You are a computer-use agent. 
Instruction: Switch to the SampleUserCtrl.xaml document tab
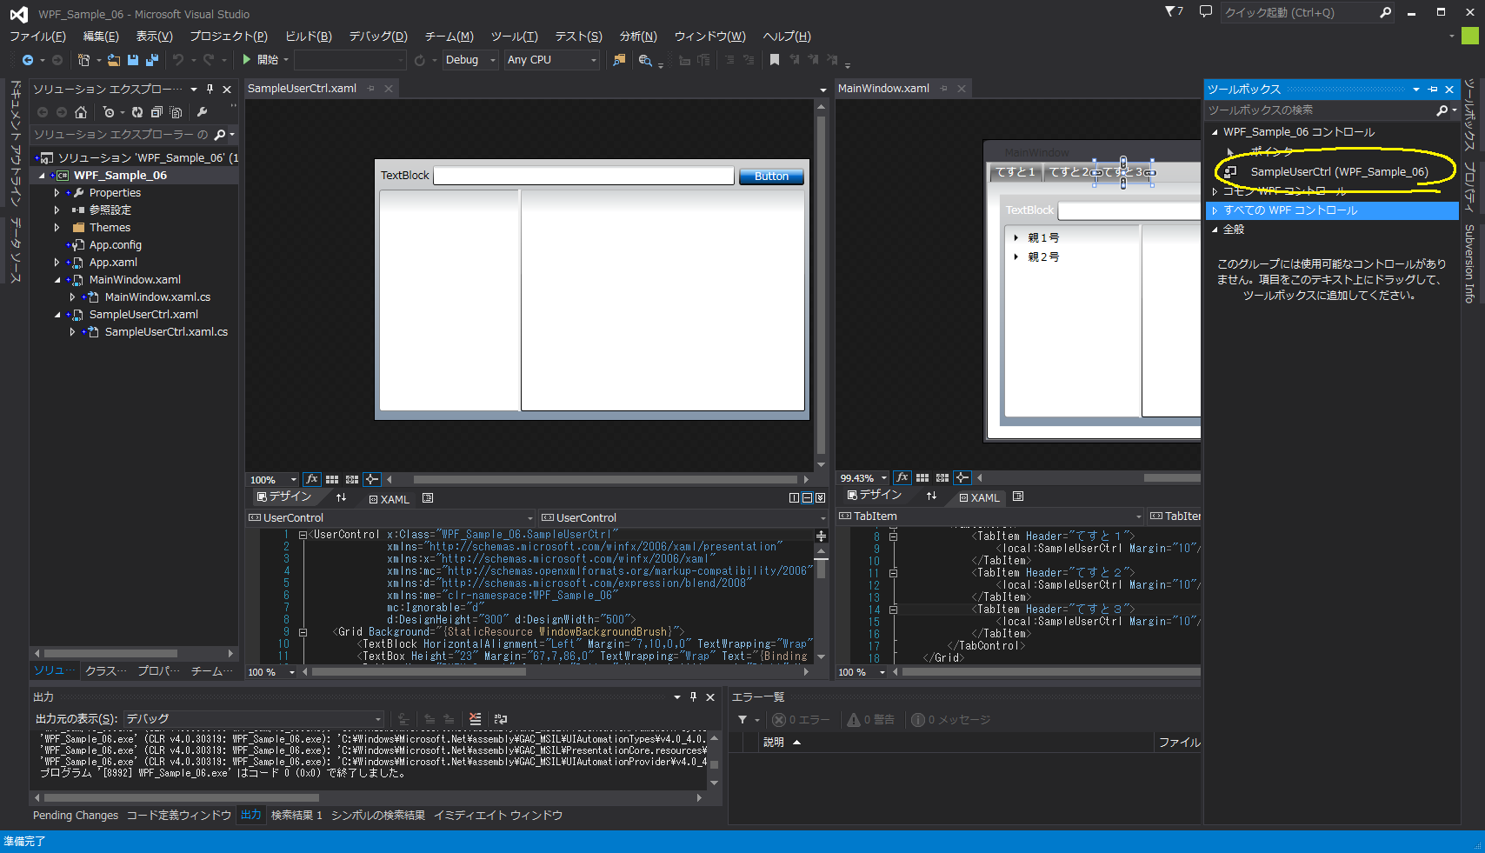click(302, 89)
